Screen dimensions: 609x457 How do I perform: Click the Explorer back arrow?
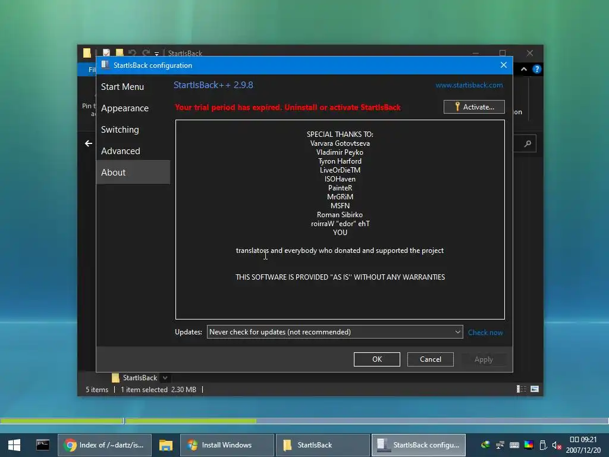click(x=89, y=143)
